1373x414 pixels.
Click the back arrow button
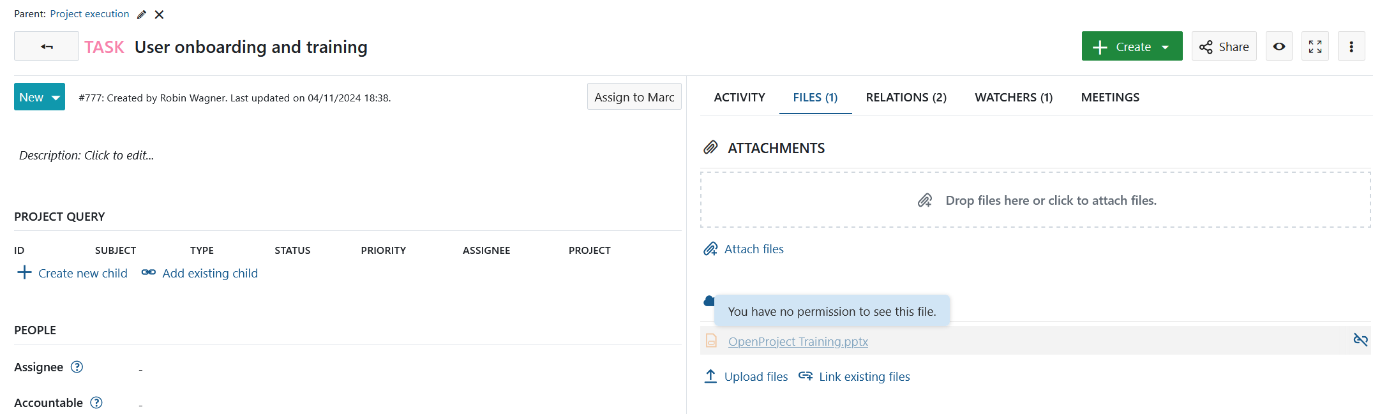click(47, 47)
